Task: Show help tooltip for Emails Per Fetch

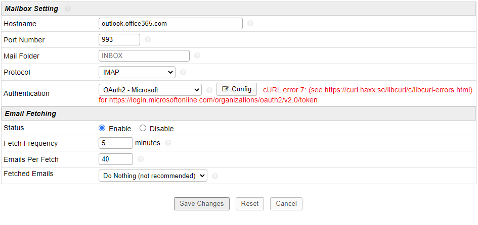Action: (x=141, y=159)
